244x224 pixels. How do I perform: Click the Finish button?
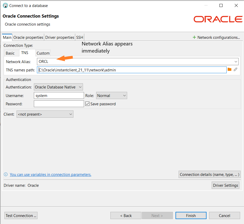pyautogui.click(x=191, y=215)
